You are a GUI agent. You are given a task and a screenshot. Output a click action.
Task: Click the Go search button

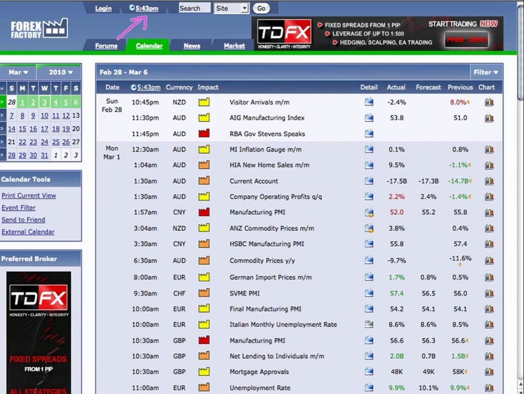(x=261, y=8)
